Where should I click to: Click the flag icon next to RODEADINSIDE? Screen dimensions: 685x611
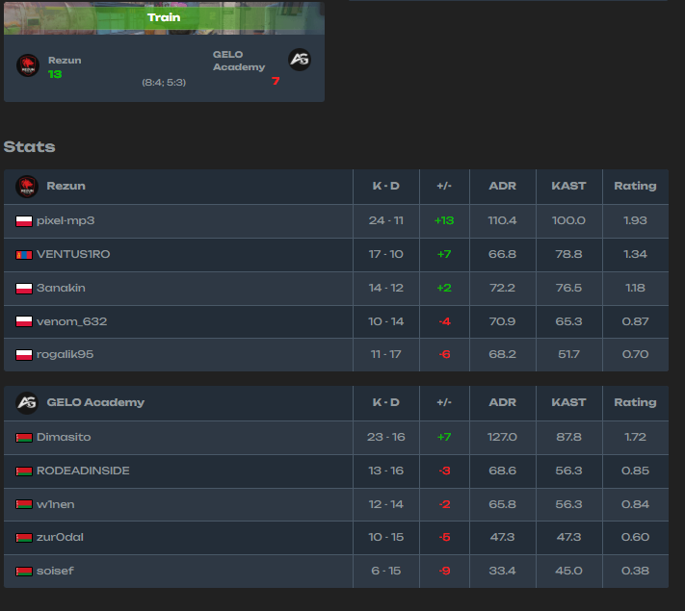click(x=24, y=471)
